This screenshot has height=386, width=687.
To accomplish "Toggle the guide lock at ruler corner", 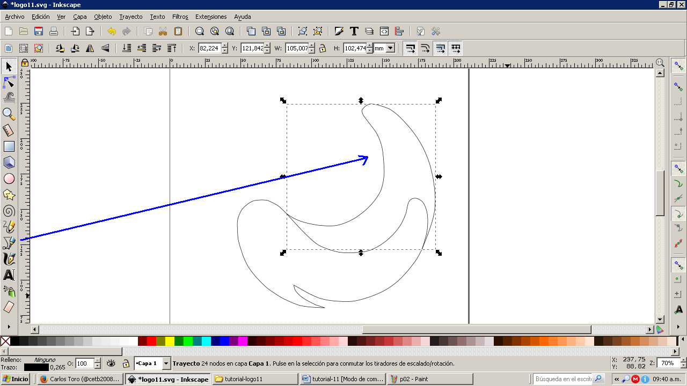I will pyautogui.click(x=25, y=63).
